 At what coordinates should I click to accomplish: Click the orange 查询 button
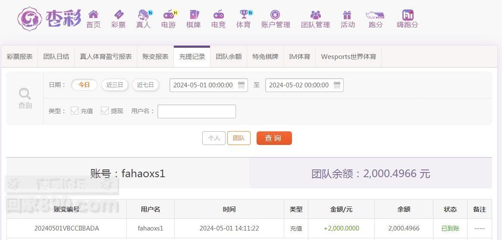(x=274, y=138)
